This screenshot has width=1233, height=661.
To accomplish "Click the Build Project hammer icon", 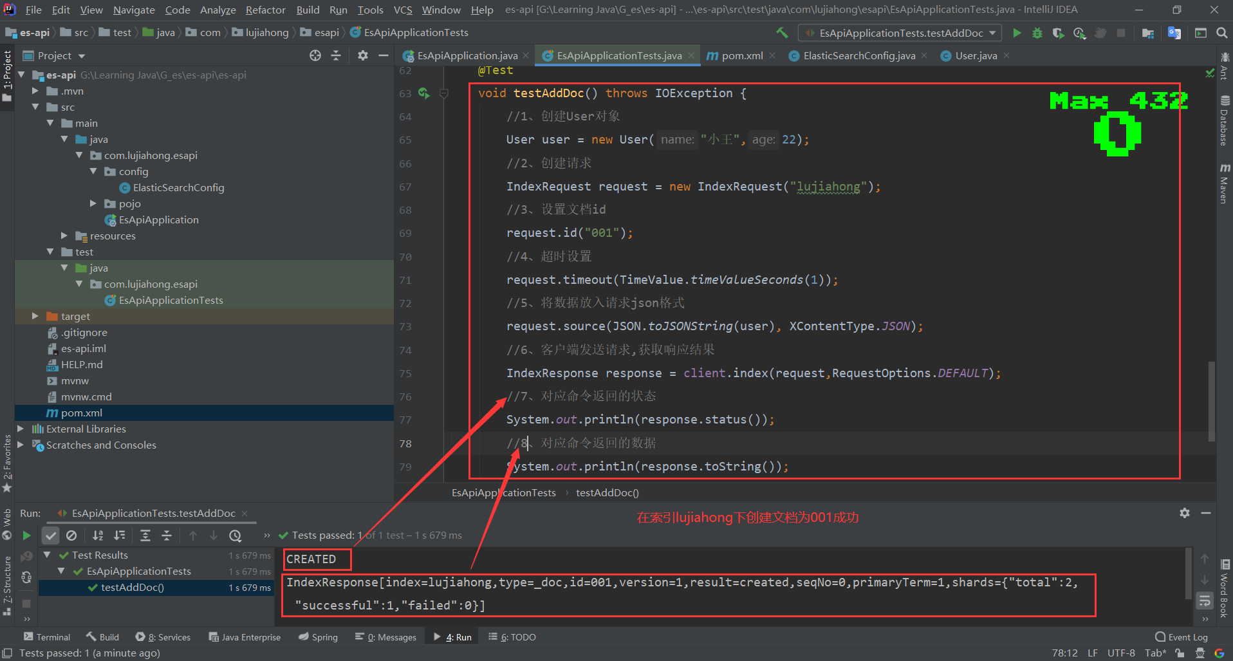I will (782, 33).
